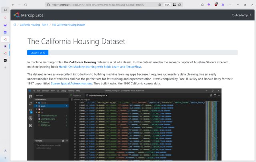The width and height of the screenshot is (256, 162).
Task: Click the MarkUp Labs site title
Action: 32,15
